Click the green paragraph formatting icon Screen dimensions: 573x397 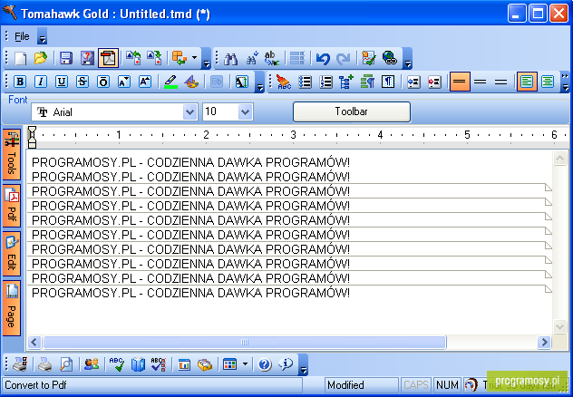click(x=367, y=82)
